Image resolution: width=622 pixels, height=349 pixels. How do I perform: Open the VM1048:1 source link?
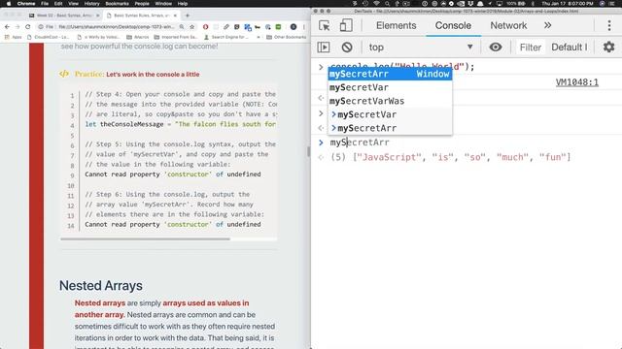coord(576,82)
